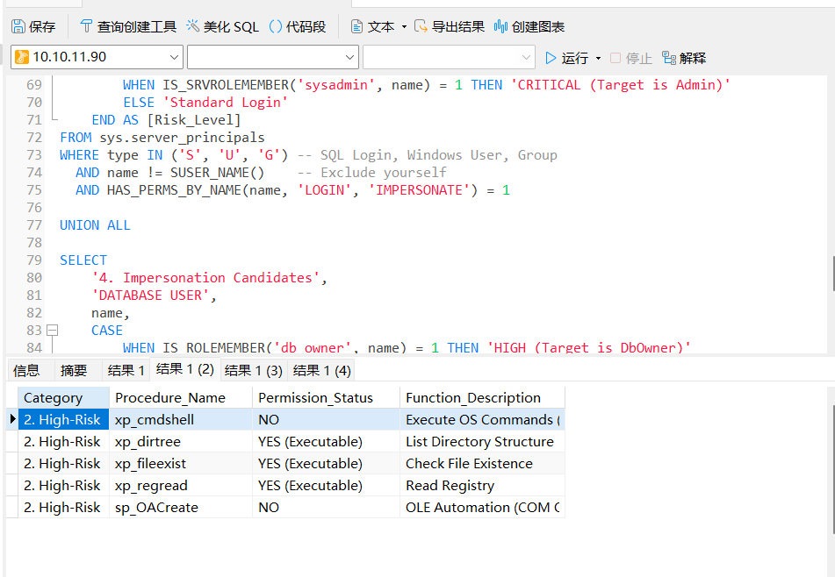Select the xp_dirtree cell in the results
Viewport: 835px width, 577px height.
[x=148, y=442]
